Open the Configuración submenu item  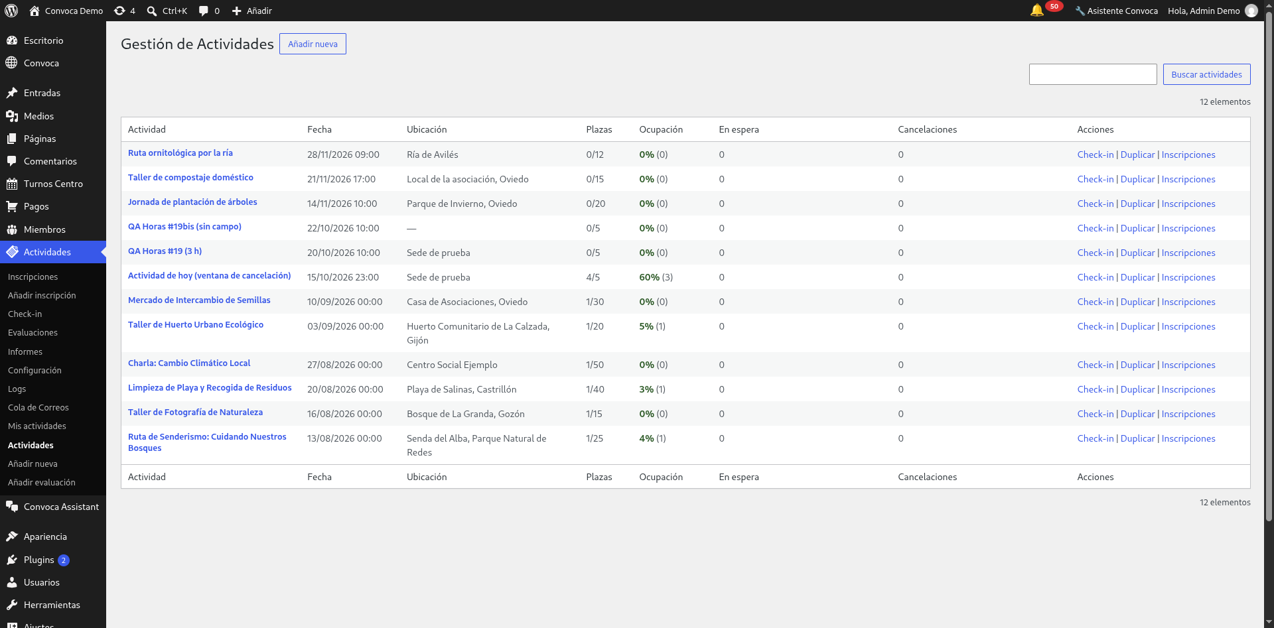point(35,370)
